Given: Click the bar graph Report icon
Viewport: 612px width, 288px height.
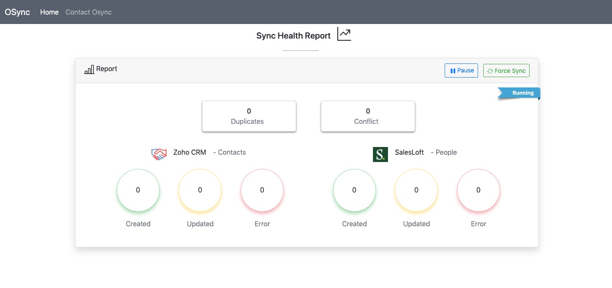Looking at the screenshot, I should pyautogui.click(x=89, y=69).
